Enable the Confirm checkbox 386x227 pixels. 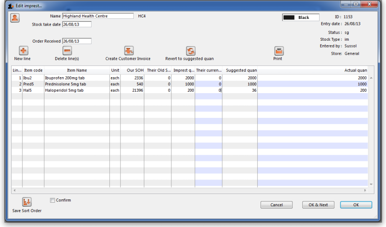click(x=53, y=200)
